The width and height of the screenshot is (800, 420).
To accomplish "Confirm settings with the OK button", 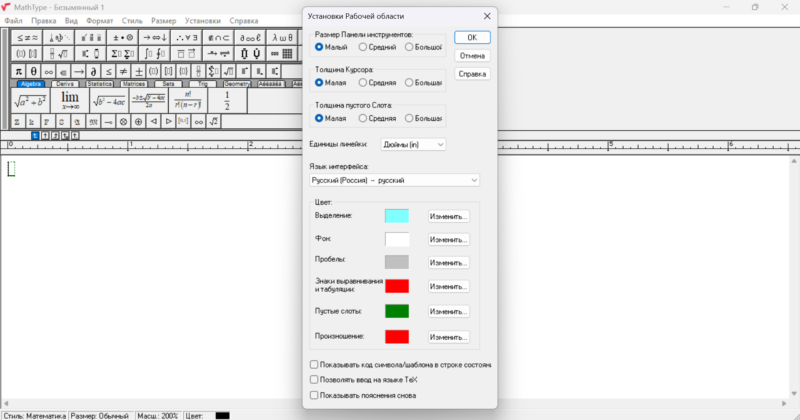I will coord(472,37).
